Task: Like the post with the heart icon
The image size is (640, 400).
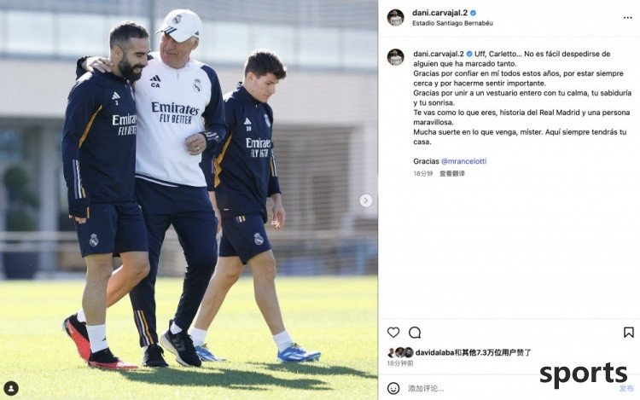Action: (x=393, y=333)
